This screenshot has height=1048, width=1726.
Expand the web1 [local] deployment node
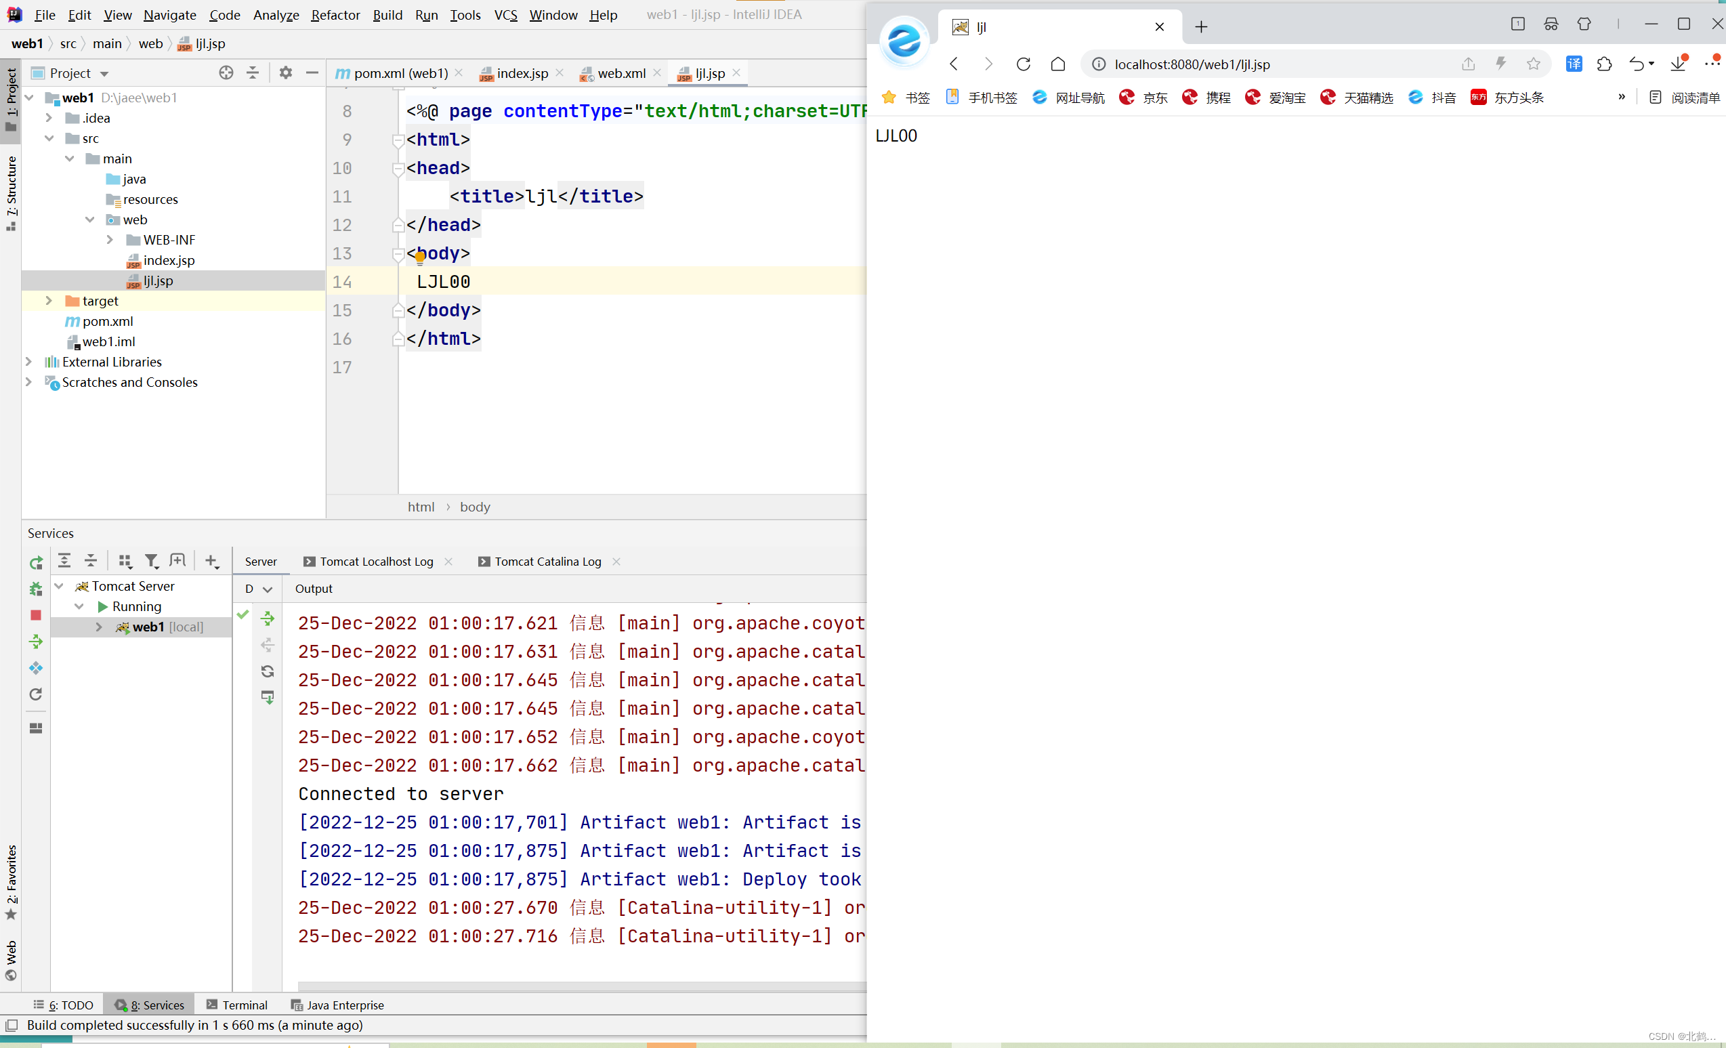(99, 627)
